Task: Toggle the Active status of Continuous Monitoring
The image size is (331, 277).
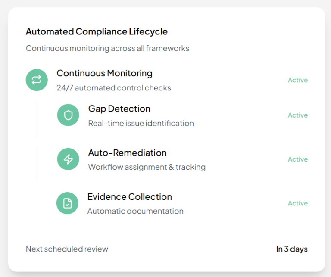Action: click(297, 80)
